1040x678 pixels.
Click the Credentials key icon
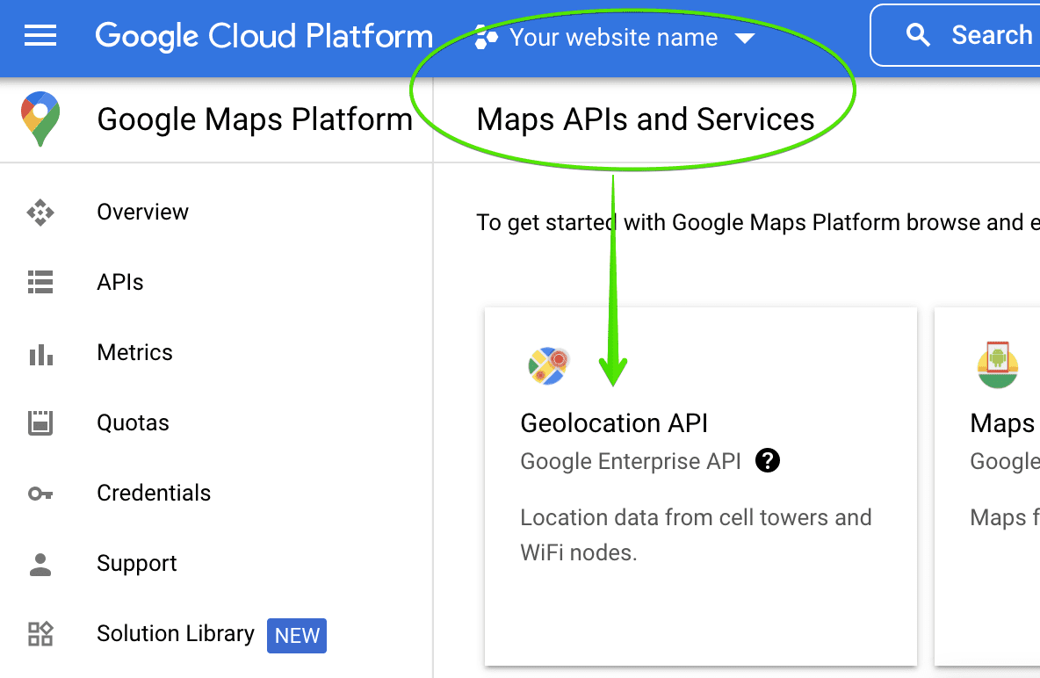pyautogui.click(x=40, y=494)
